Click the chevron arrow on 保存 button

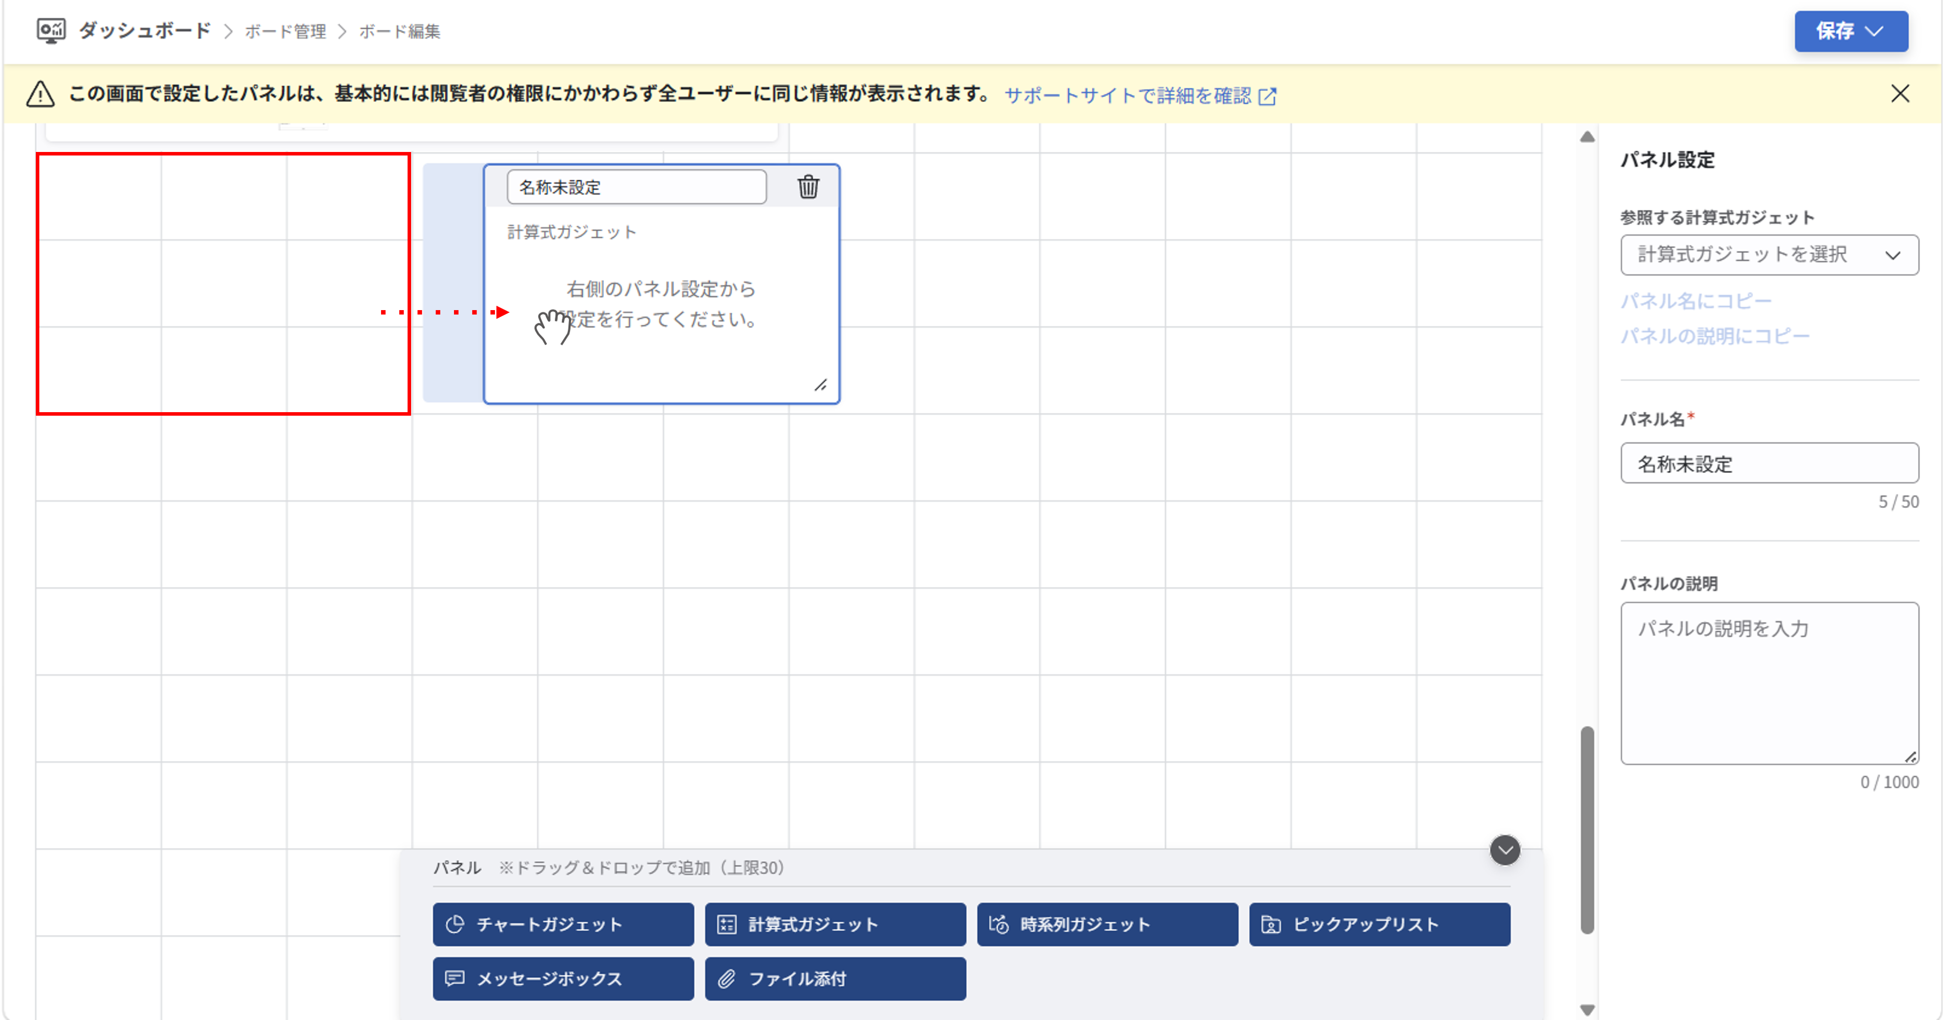tap(1875, 31)
